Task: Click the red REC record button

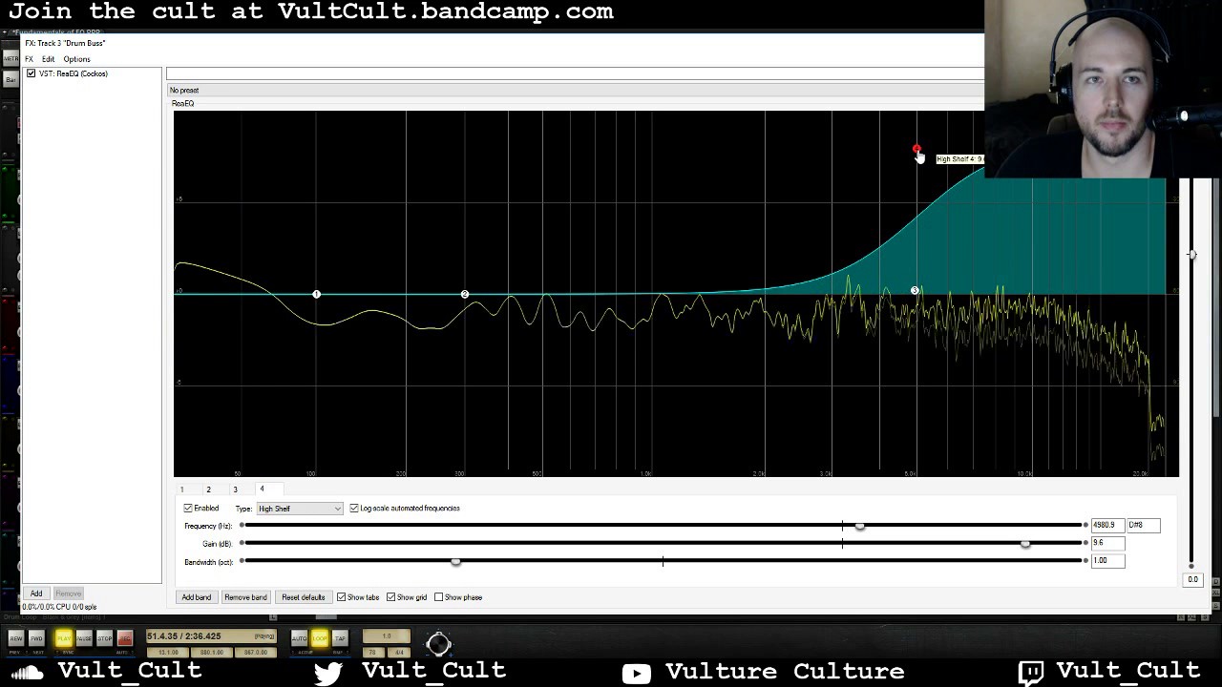Action: pos(124,638)
